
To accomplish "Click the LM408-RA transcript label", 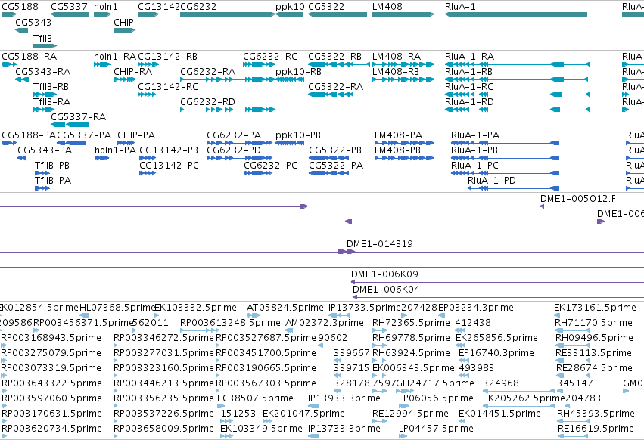I will tap(397, 56).
